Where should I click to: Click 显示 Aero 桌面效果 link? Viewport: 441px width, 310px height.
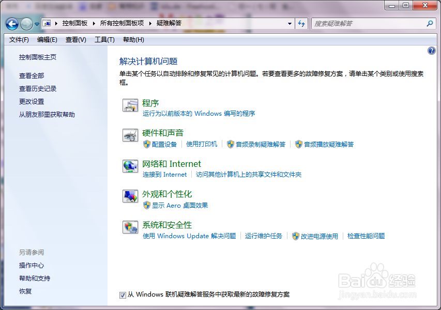click(180, 206)
